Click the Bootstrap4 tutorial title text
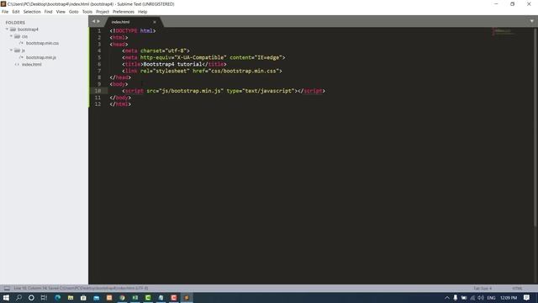Screen dimensions: 538x303 172,64
